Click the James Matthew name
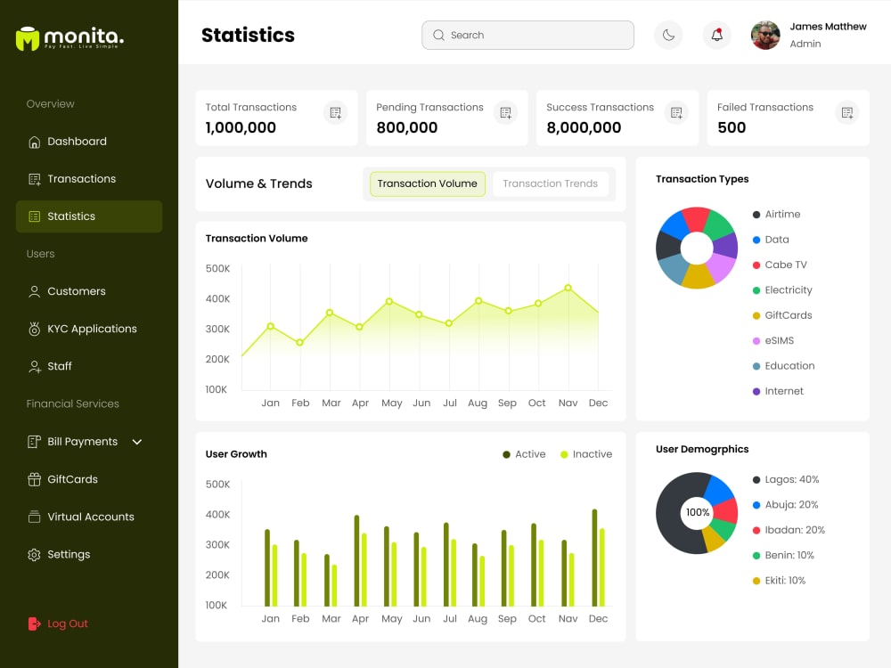The width and height of the screenshot is (891, 668). click(828, 27)
